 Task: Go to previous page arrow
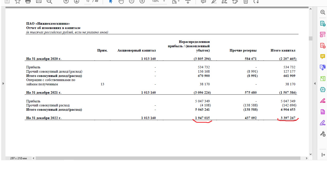tap(66, 1)
